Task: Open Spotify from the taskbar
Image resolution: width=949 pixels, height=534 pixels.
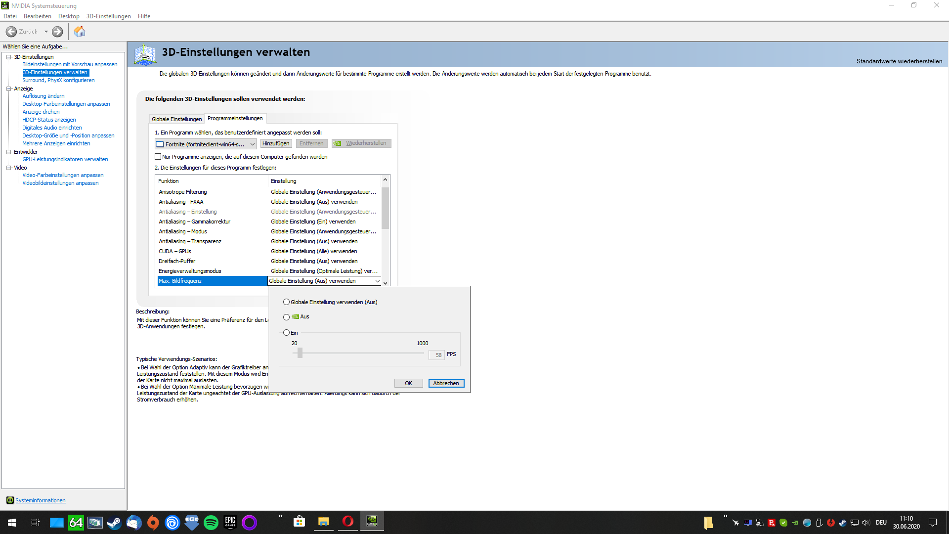Action: coord(211,522)
